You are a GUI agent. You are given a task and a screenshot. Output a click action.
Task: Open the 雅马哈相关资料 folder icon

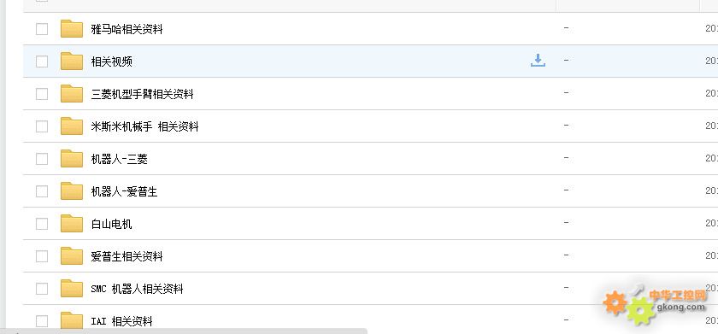click(72, 29)
